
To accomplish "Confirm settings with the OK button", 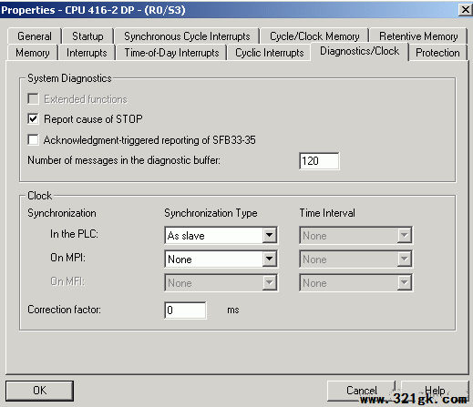I will coord(39,391).
